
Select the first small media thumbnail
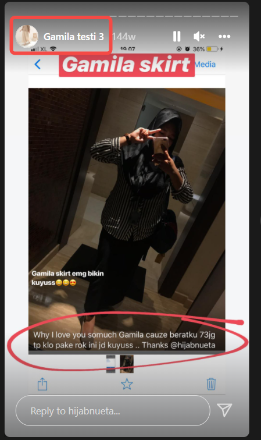[110, 364]
